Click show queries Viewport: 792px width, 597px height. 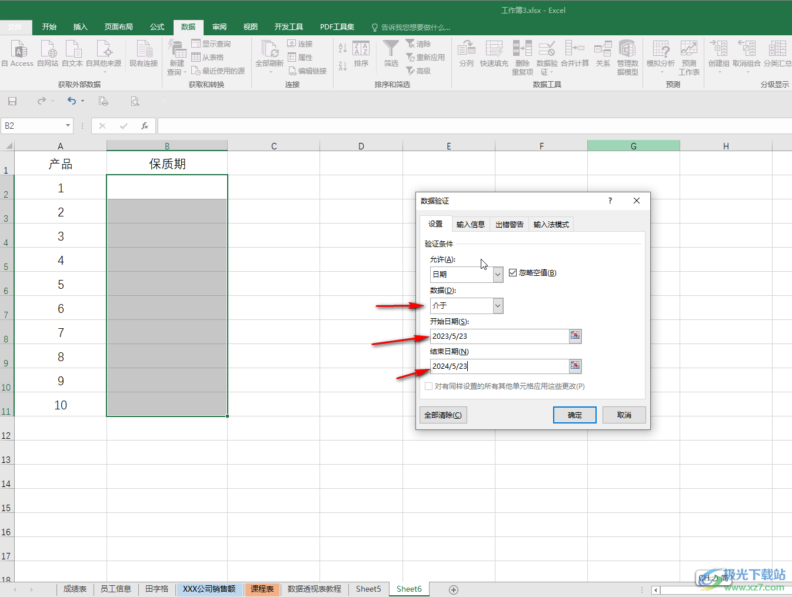211,44
